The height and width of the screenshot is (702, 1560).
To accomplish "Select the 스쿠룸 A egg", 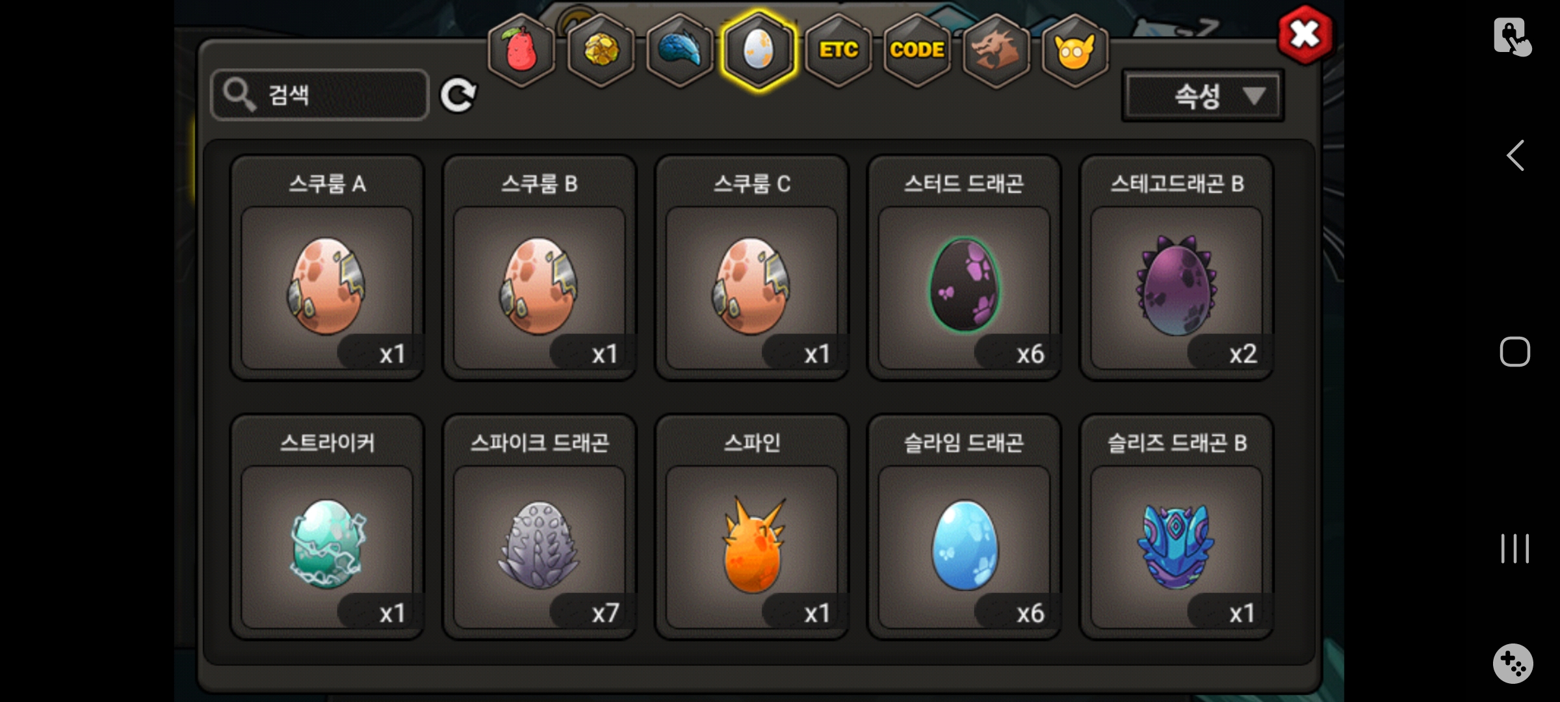I will 327,267.
